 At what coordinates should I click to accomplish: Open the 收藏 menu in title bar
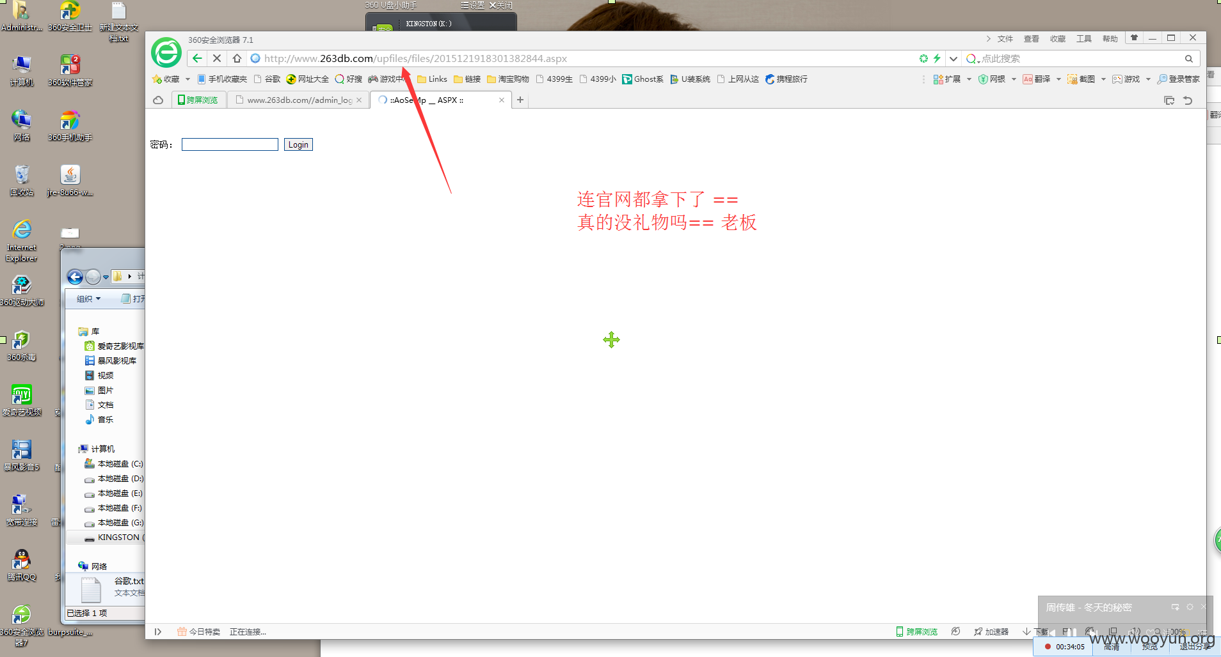click(1058, 39)
